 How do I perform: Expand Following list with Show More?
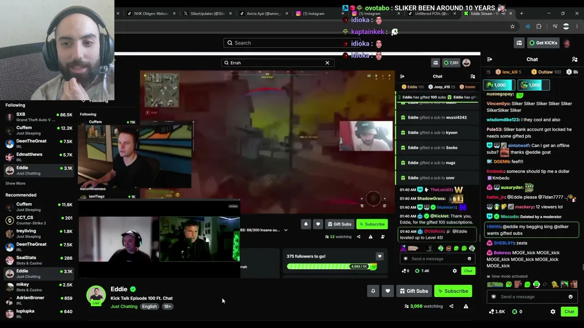[x=16, y=183]
